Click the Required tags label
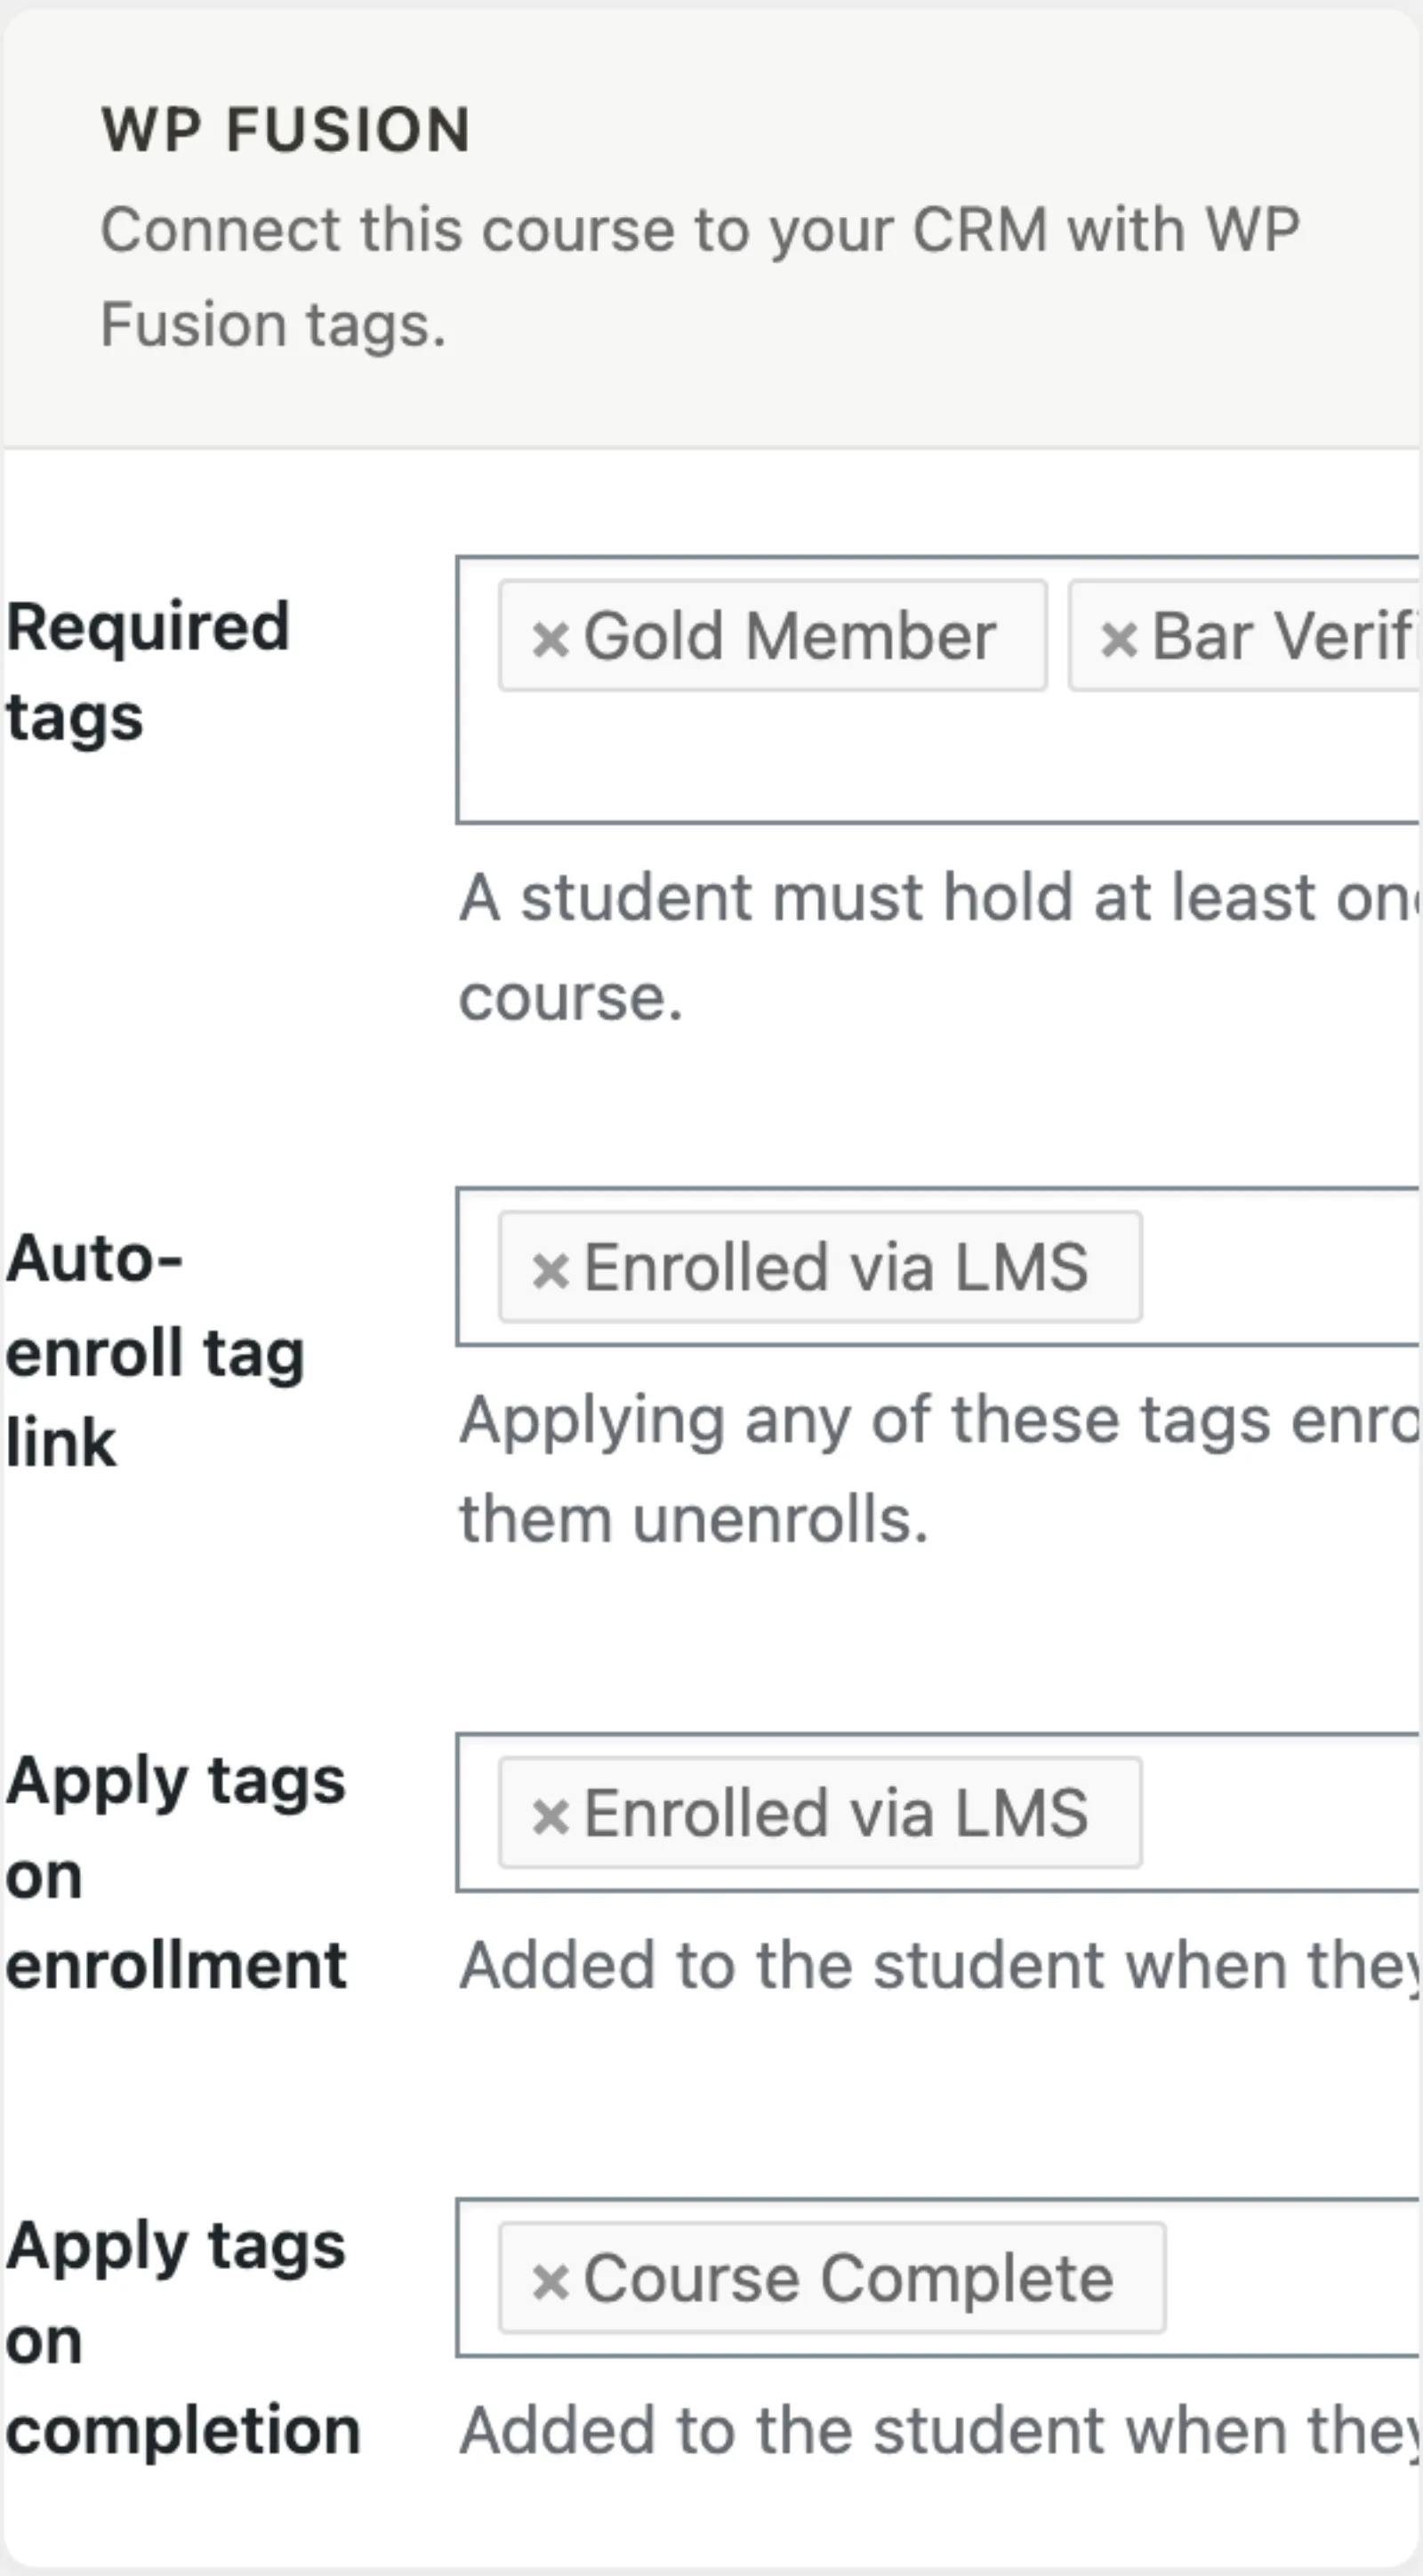The image size is (1423, 2576). [148, 672]
